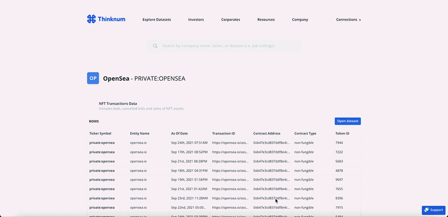Open the Corporates menu
Screen dimensions: 448x217
(231, 20)
